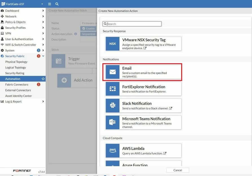Click the User & Authentication person icon
252x176 pixels.
coord(2,39)
